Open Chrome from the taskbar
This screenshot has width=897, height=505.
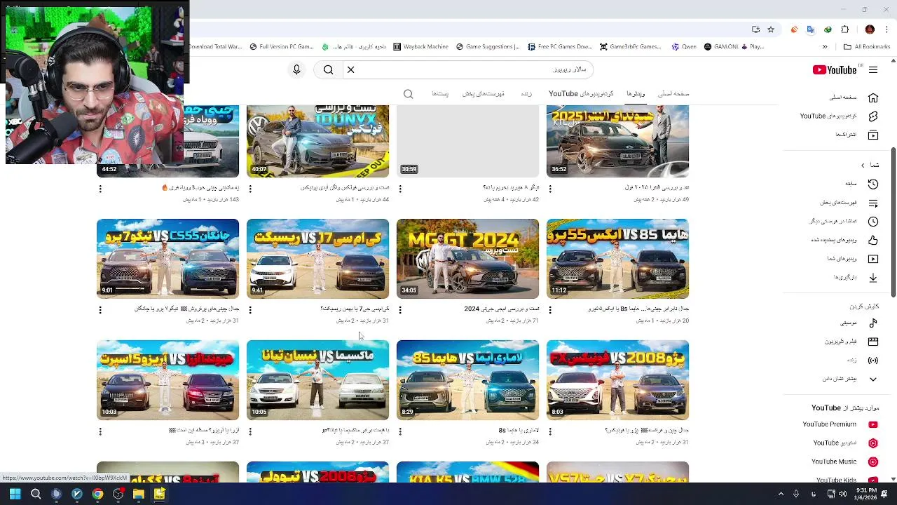[x=97, y=494]
